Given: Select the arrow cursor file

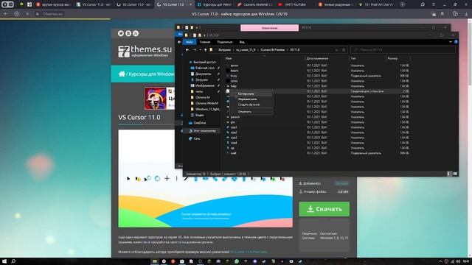Looking at the screenshot, I should [x=235, y=66].
